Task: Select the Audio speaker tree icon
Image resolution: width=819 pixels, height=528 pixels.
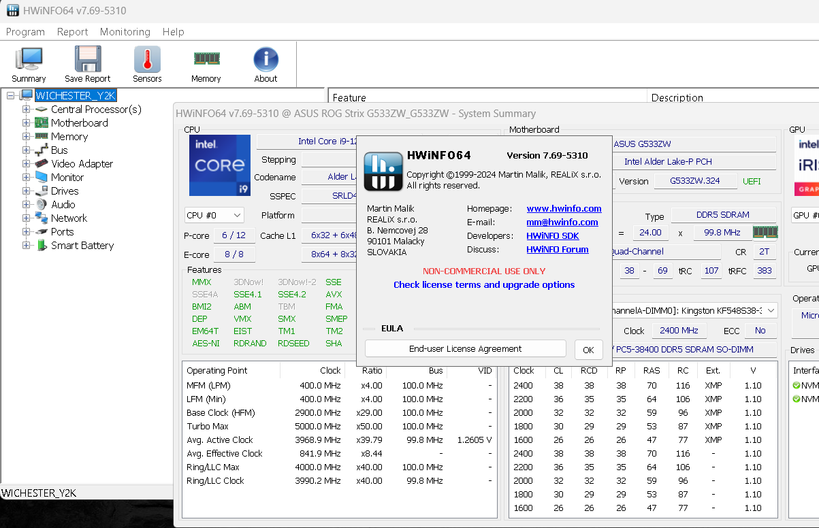Action: point(42,205)
